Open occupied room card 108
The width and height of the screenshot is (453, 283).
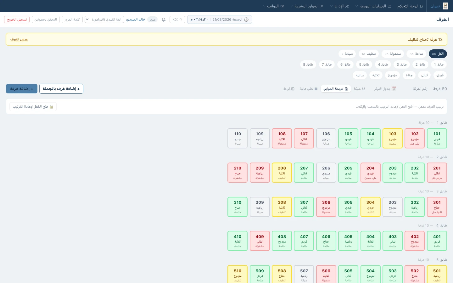click(x=282, y=138)
